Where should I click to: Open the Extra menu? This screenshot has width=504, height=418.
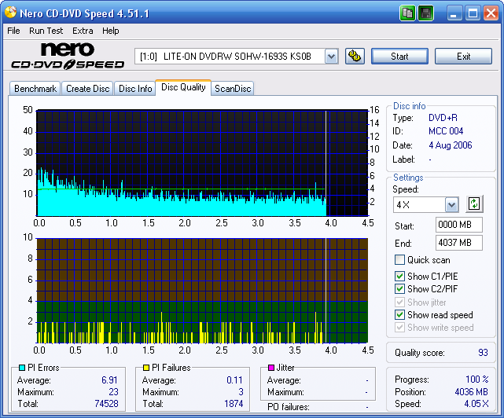83,31
